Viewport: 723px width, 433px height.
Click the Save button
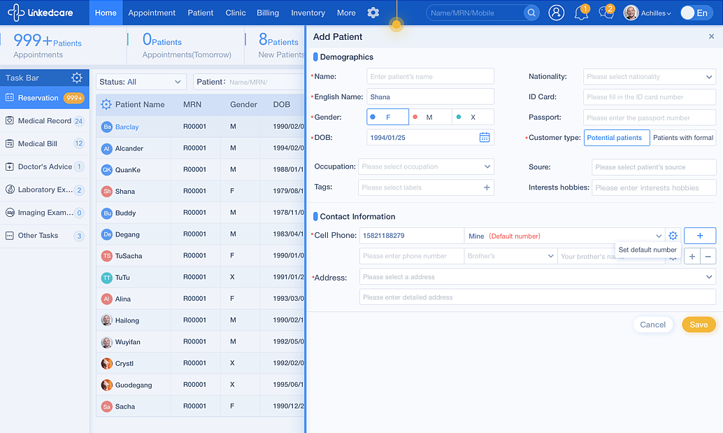point(699,325)
